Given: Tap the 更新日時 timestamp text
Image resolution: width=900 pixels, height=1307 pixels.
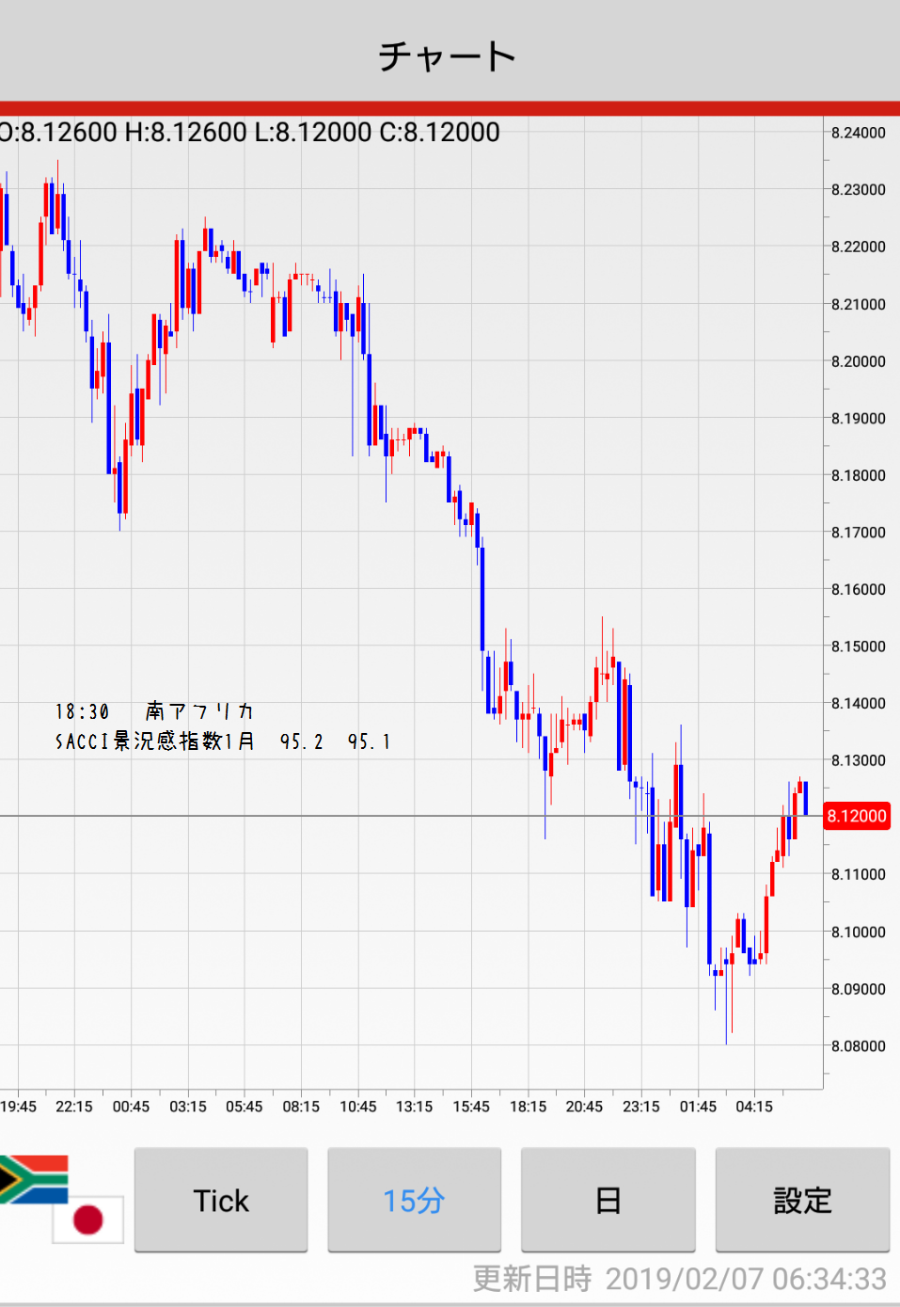Looking at the screenshot, I should pos(679,1279).
